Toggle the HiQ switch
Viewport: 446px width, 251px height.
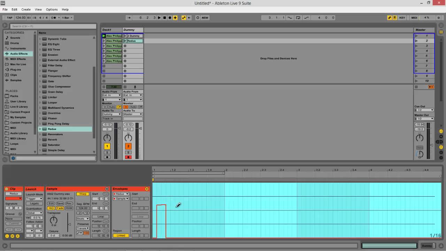51,208
